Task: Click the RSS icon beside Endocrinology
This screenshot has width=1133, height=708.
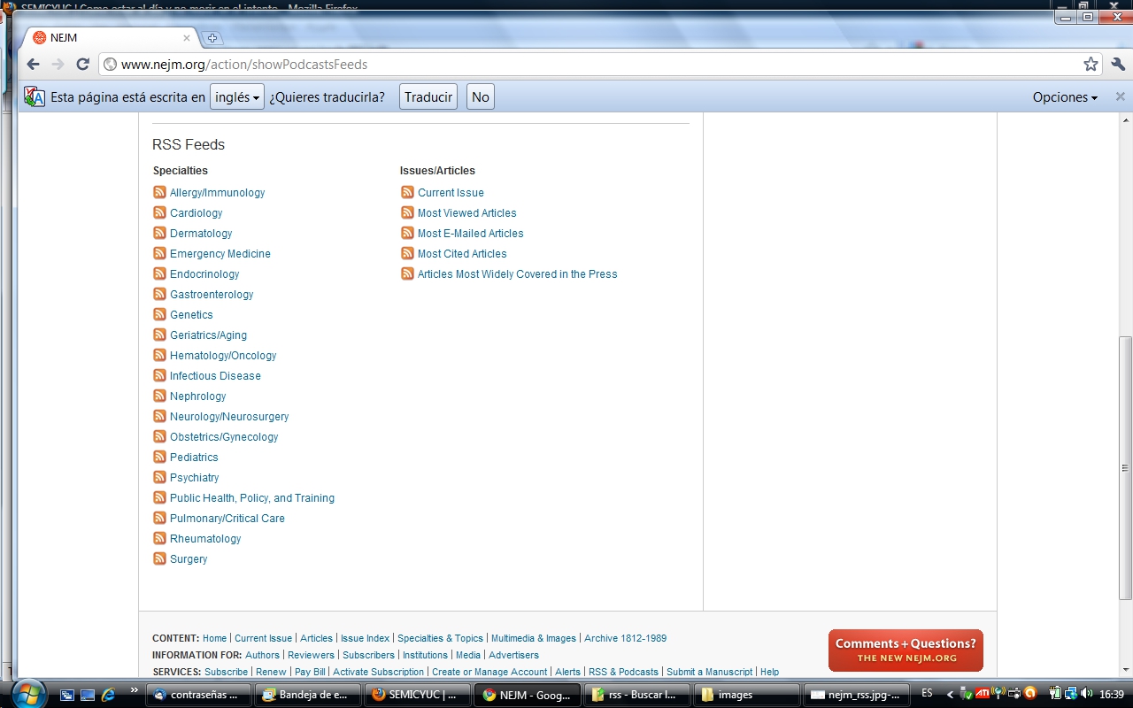Action: tap(159, 273)
